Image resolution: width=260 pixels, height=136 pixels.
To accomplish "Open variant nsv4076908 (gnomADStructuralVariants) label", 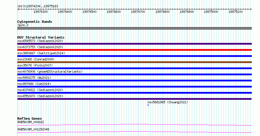I will (x=50, y=72).
